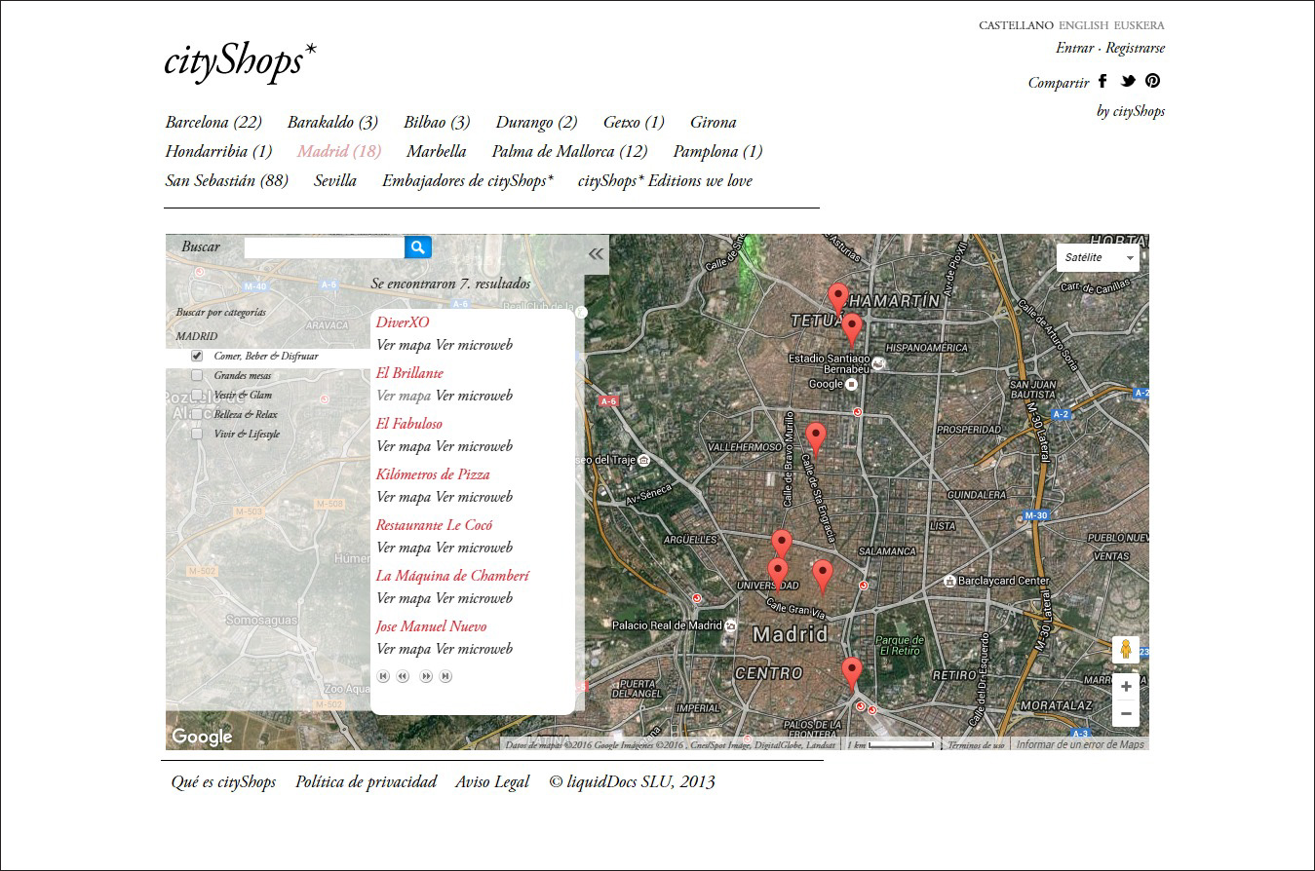The image size is (1315, 871).
Task: Click the blue search magnifier button
Action: click(418, 247)
